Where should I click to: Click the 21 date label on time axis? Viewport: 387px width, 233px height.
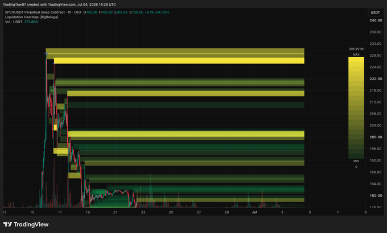tap(116, 212)
